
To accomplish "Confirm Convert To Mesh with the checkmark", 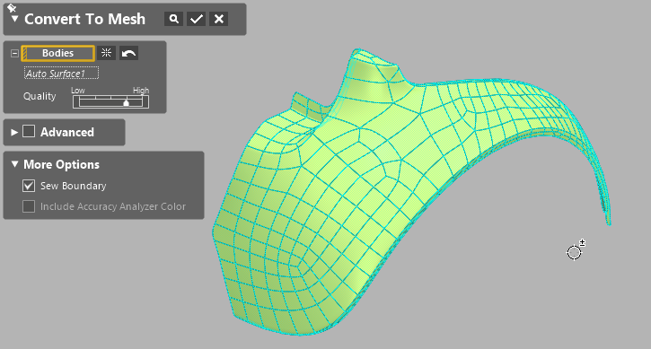I will click(197, 19).
